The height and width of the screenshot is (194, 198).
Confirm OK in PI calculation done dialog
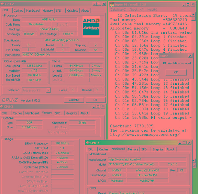pyautogui.click(x=176, y=72)
